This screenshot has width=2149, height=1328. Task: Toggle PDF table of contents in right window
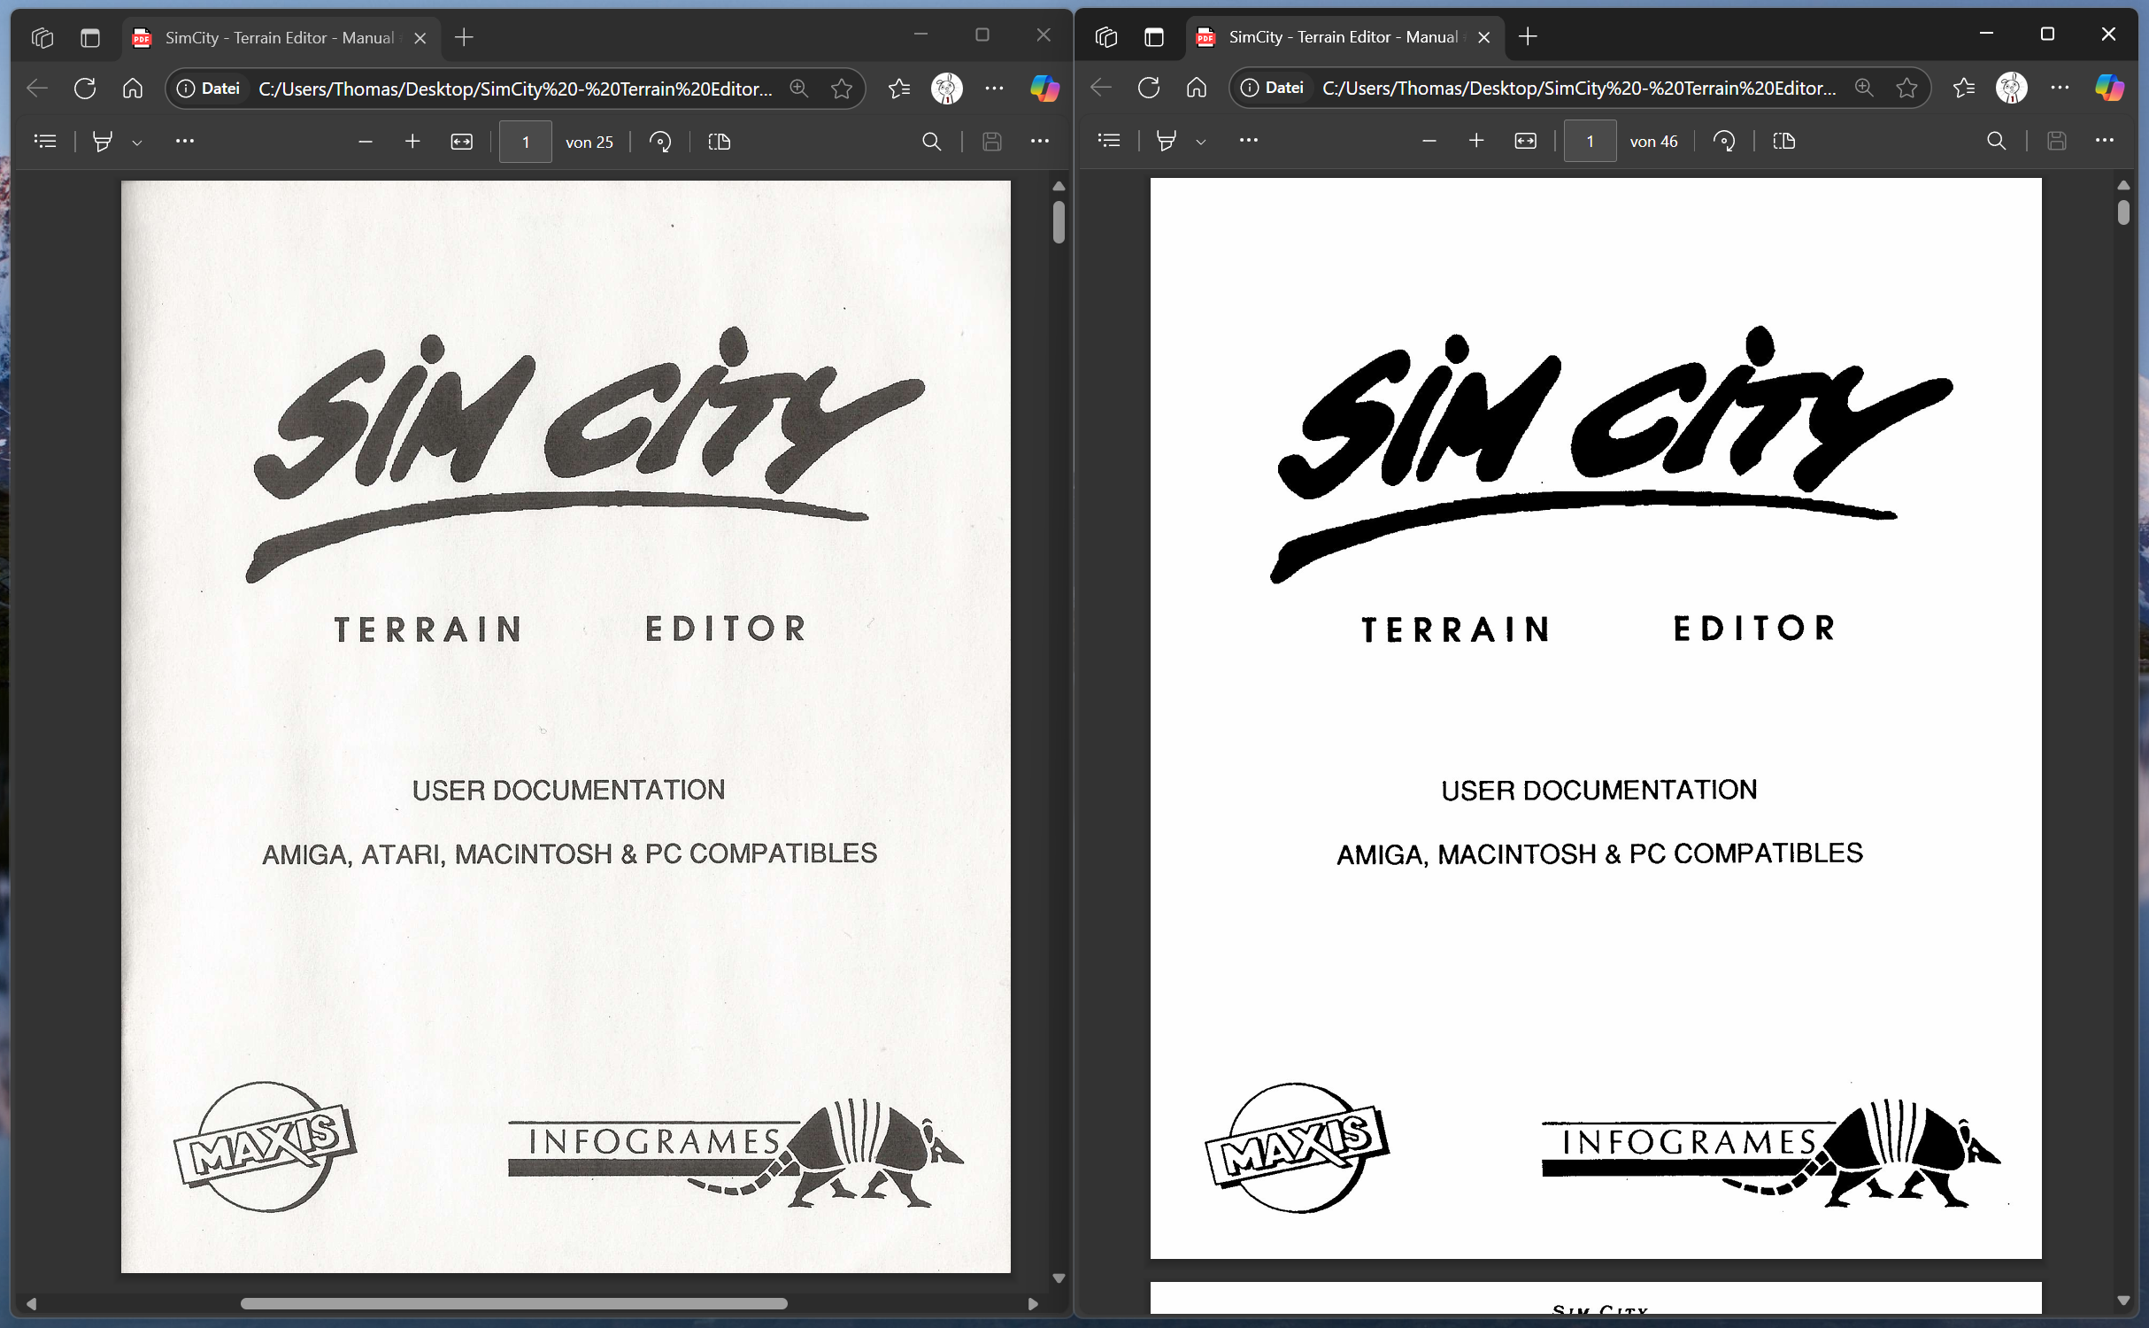(x=1109, y=141)
